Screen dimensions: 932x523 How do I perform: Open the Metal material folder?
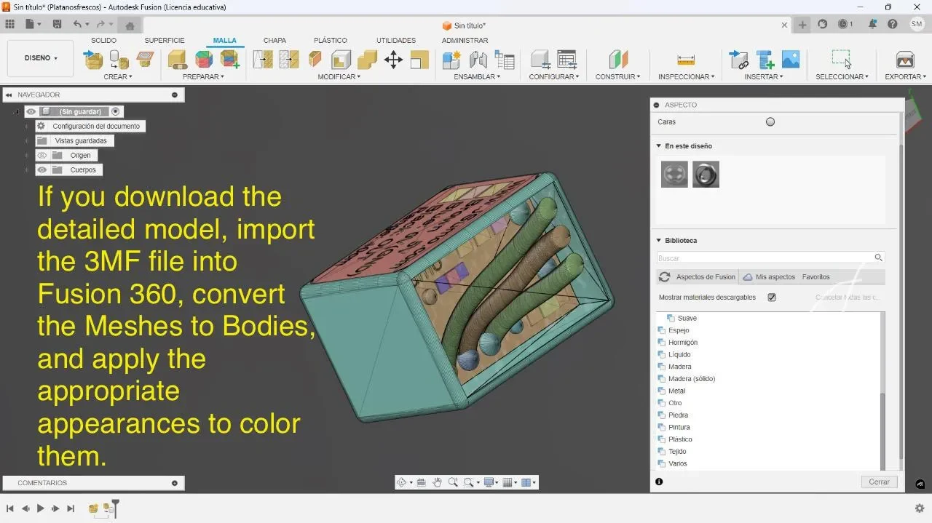pyautogui.click(x=676, y=391)
